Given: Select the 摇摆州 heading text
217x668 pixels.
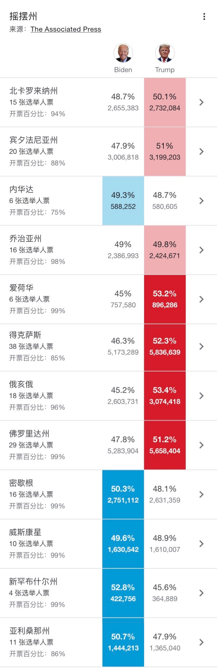Looking at the screenshot, I should pyautogui.click(x=23, y=16).
